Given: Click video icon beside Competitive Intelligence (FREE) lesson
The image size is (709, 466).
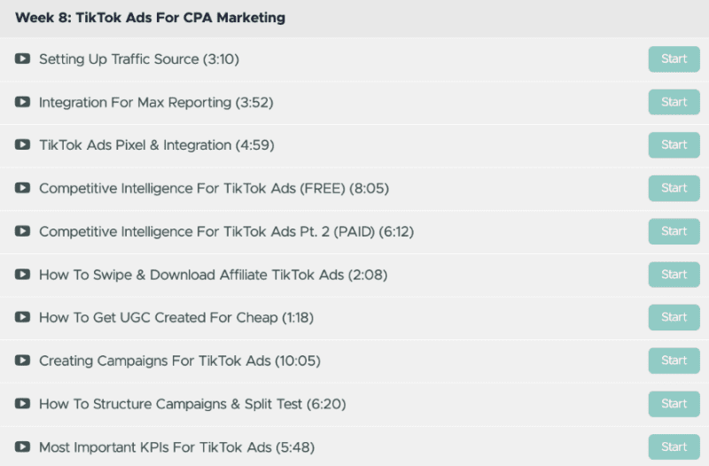Looking at the screenshot, I should (x=22, y=188).
